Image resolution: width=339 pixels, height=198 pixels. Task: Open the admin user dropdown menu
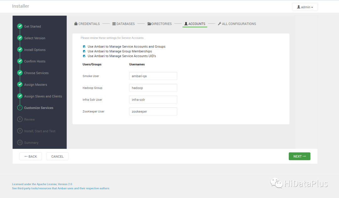pos(305,7)
